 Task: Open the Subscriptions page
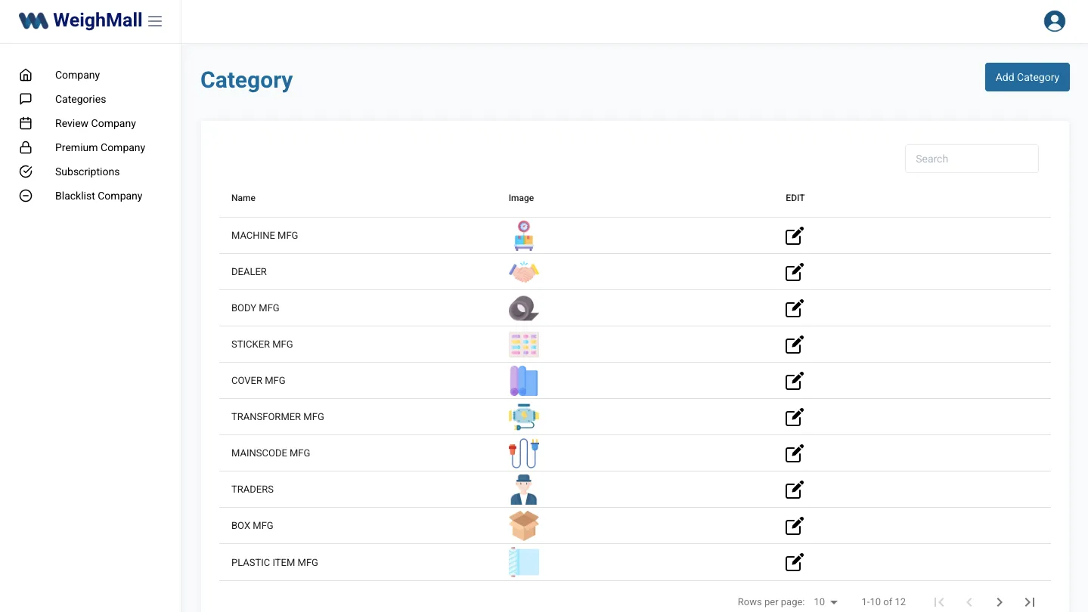point(87,172)
